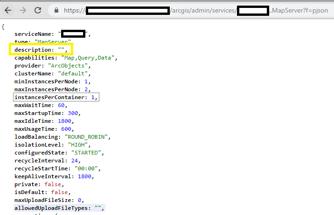This screenshot has height=215, width=334.
Task: Select the instancesPerContainer line
Action: pyautogui.click(x=56, y=97)
